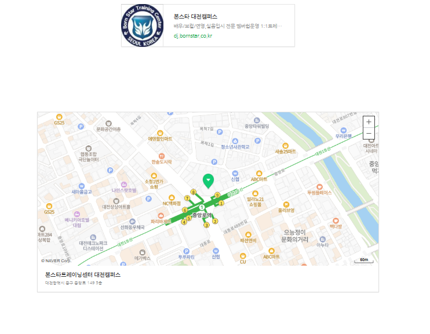This screenshot has height=334, width=430.
Task: Zoom in the map with plus button
Action: (369, 122)
